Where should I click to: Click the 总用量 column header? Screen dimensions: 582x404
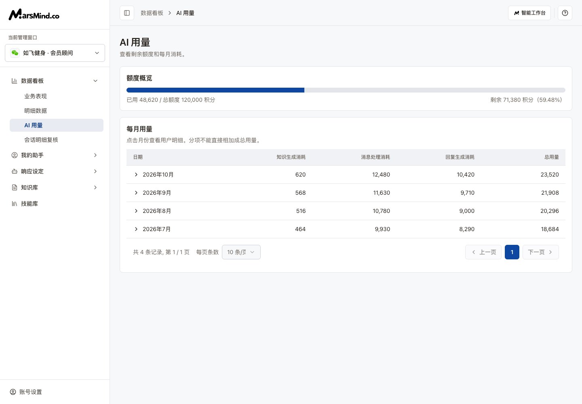tap(552, 157)
